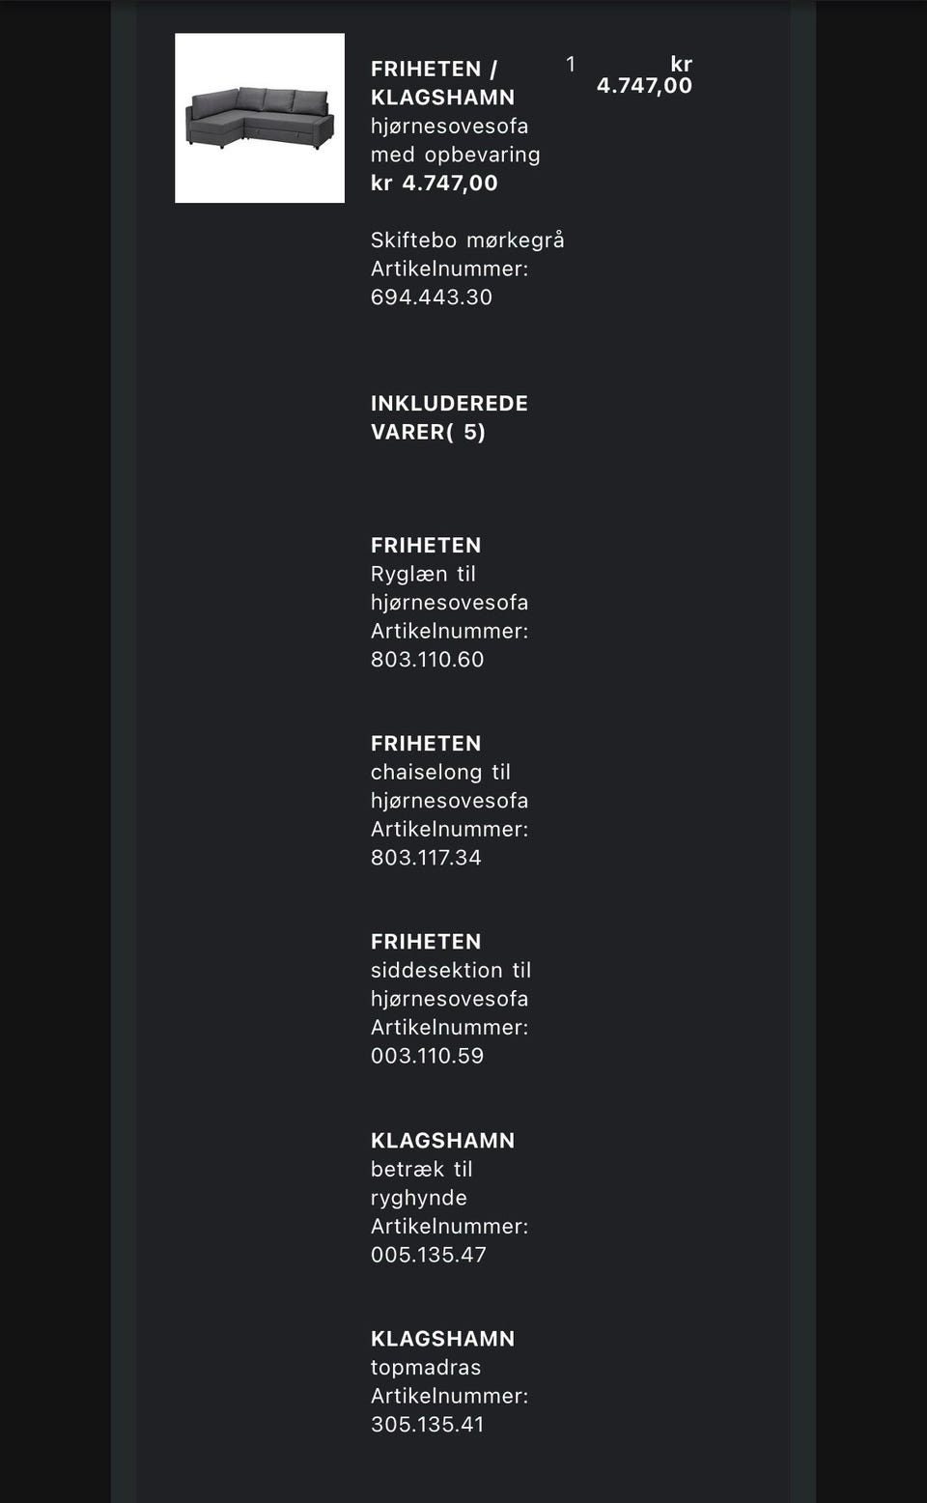Click article number 305.135.41
Screen dimensions: 927x1503
pos(427,1424)
